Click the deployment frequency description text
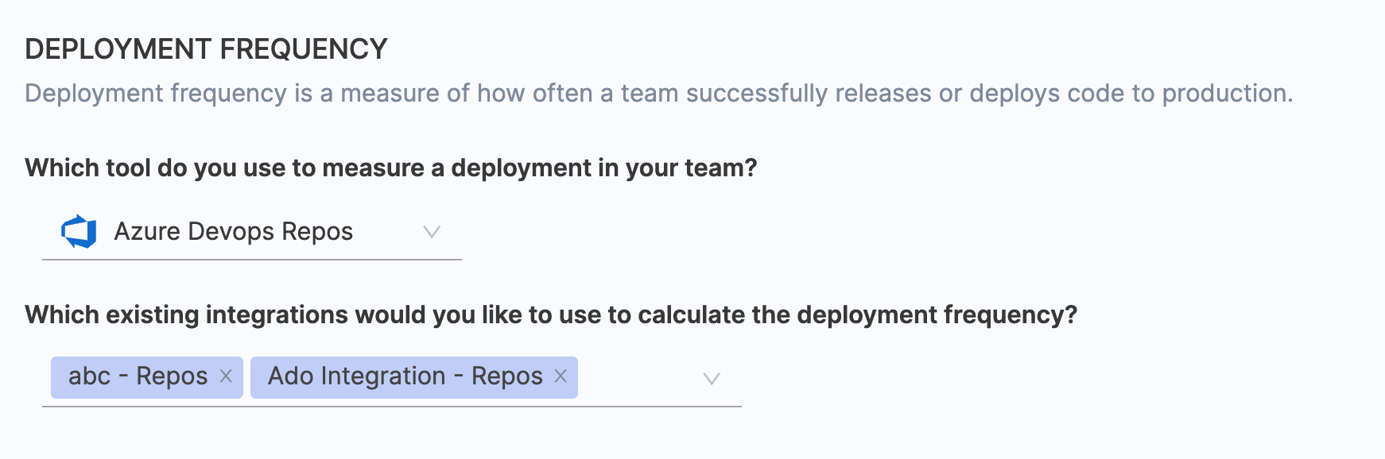The width and height of the screenshot is (1385, 459). point(658,94)
